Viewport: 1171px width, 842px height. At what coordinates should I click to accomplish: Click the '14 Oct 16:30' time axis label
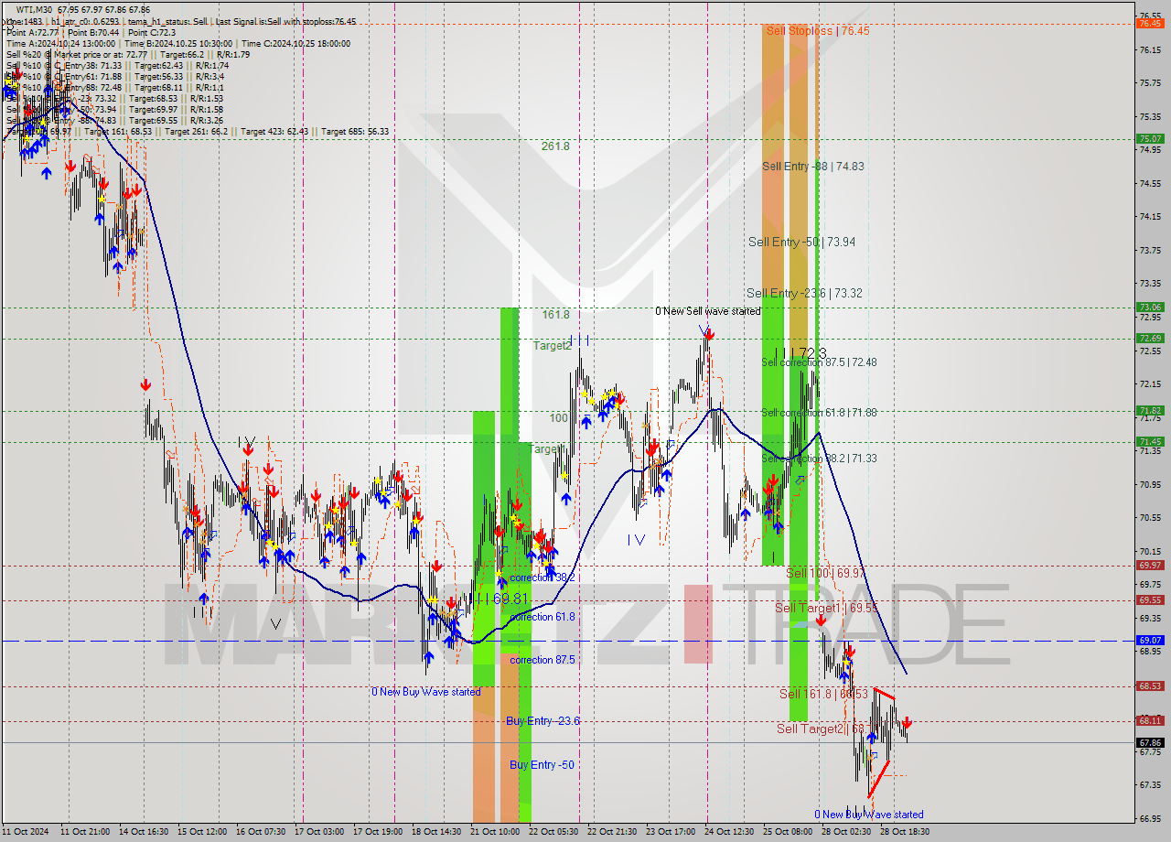[145, 832]
